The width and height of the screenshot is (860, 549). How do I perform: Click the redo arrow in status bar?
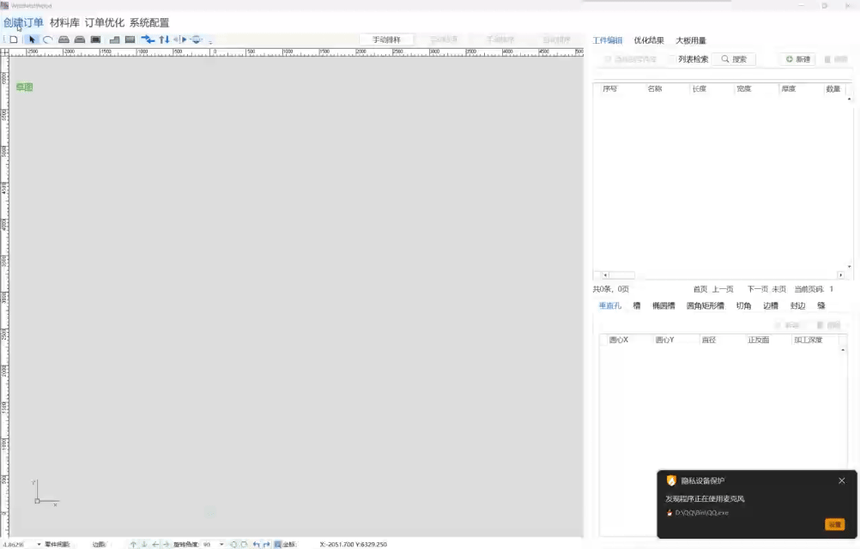(x=267, y=544)
